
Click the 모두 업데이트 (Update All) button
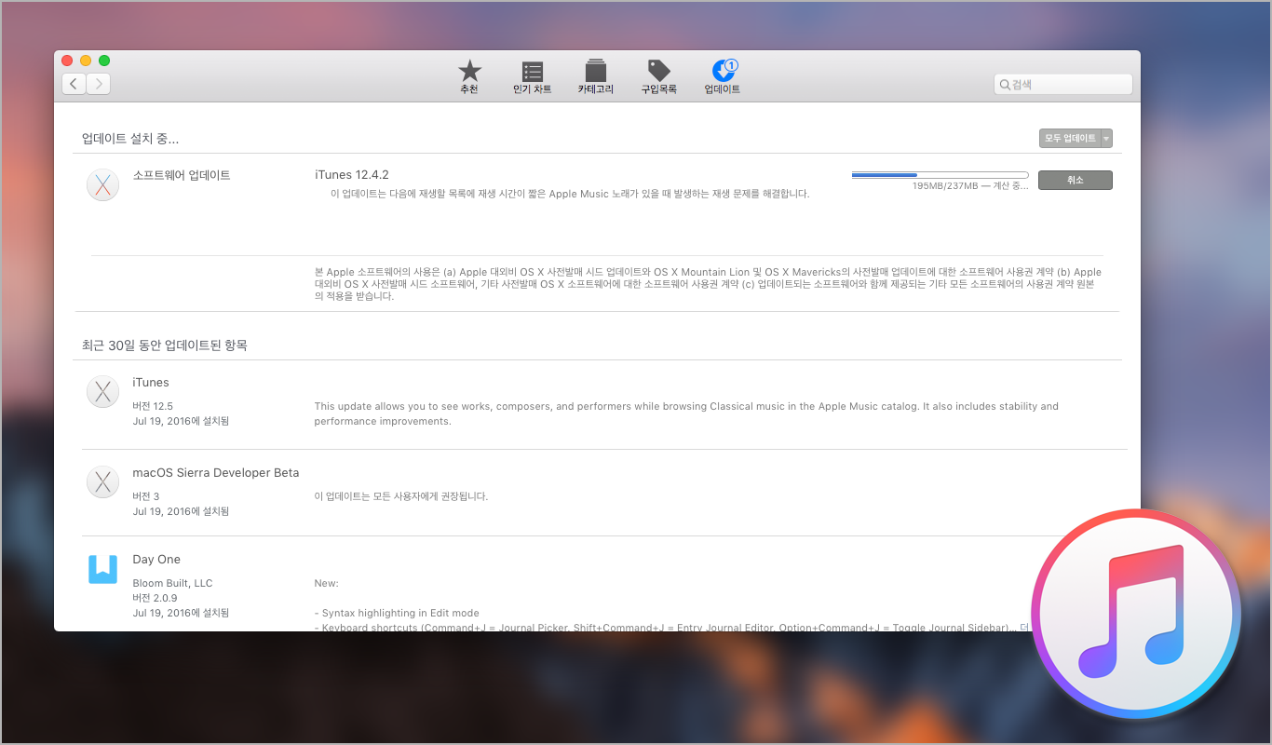pyautogui.click(x=1070, y=139)
